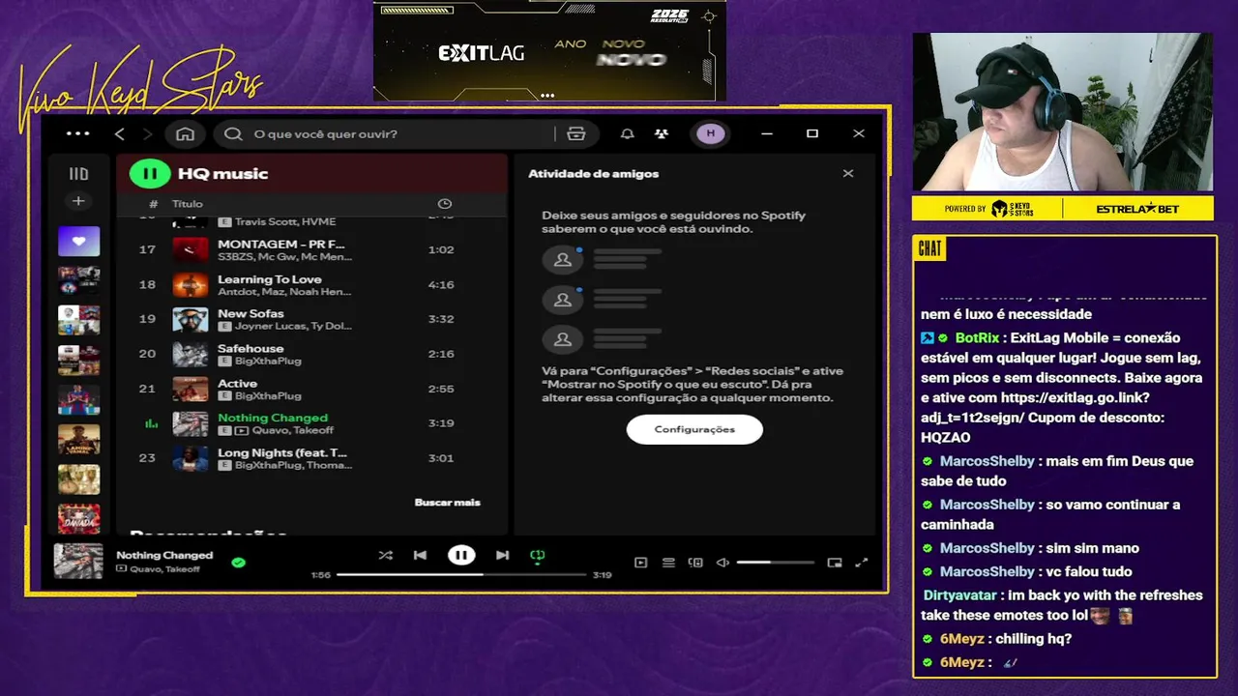Click the 'BotRix' username in chat
Screen dimensions: 1238x696
tap(978, 338)
